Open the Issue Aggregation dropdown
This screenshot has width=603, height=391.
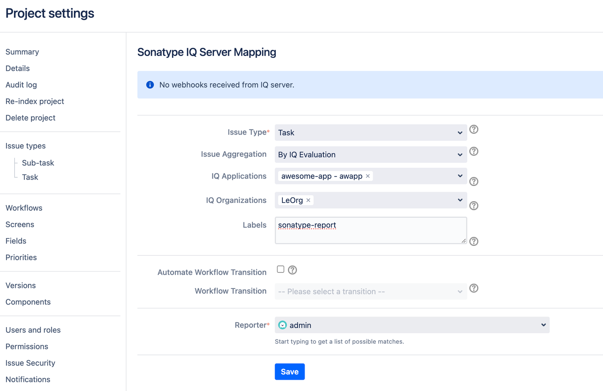(x=371, y=155)
